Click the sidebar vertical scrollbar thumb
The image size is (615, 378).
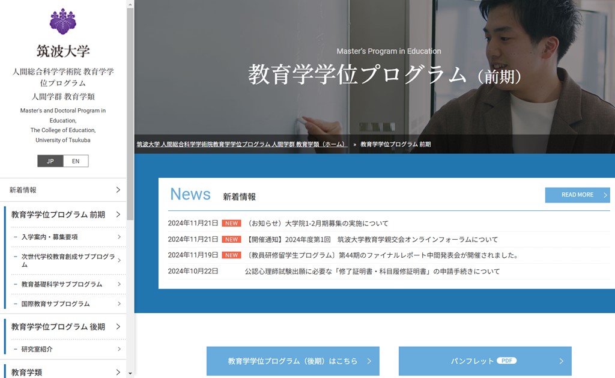130,114
